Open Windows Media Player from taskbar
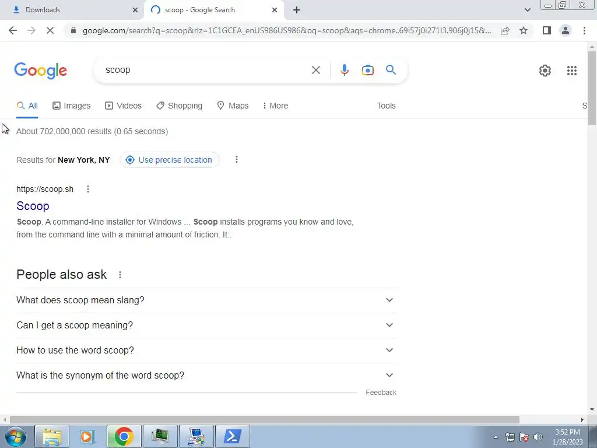This screenshot has width=597, height=448. [x=88, y=436]
